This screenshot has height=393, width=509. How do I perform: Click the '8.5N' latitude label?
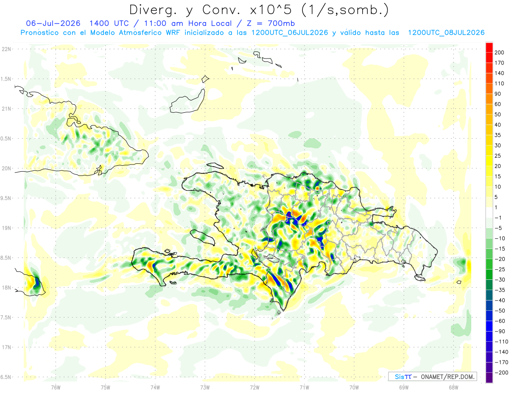(x=6, y=258)
